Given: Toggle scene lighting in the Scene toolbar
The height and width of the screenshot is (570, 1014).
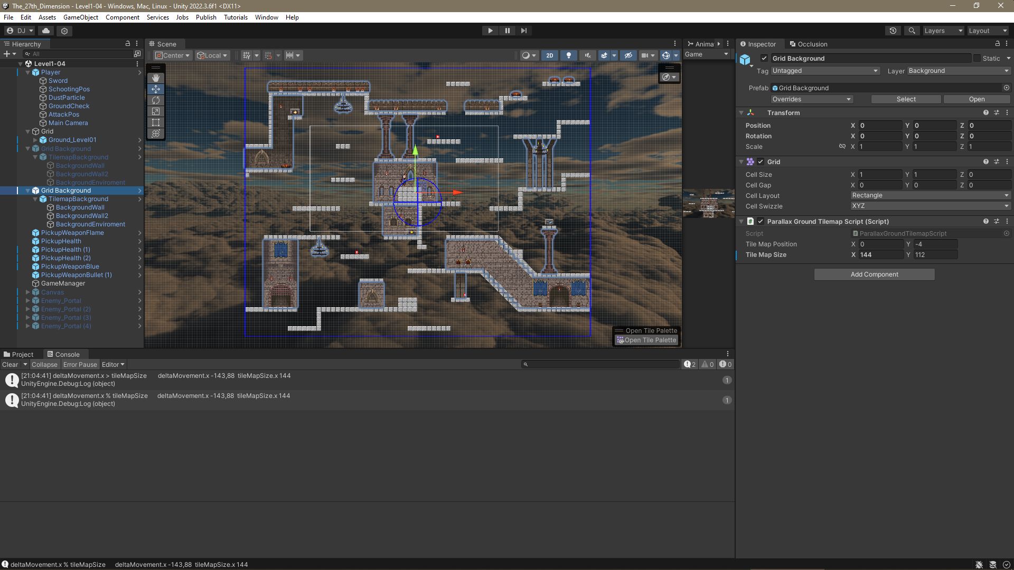Looking at the screenshot, I should pos(569,55).
